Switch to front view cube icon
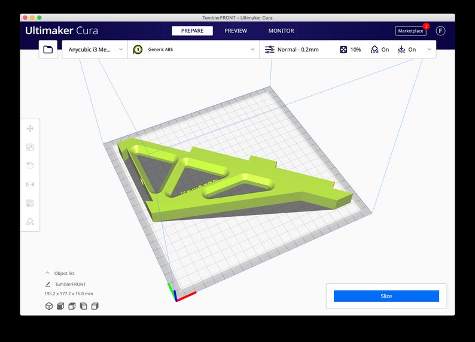The height and width of the screenshot is (342, 475). 60,306
